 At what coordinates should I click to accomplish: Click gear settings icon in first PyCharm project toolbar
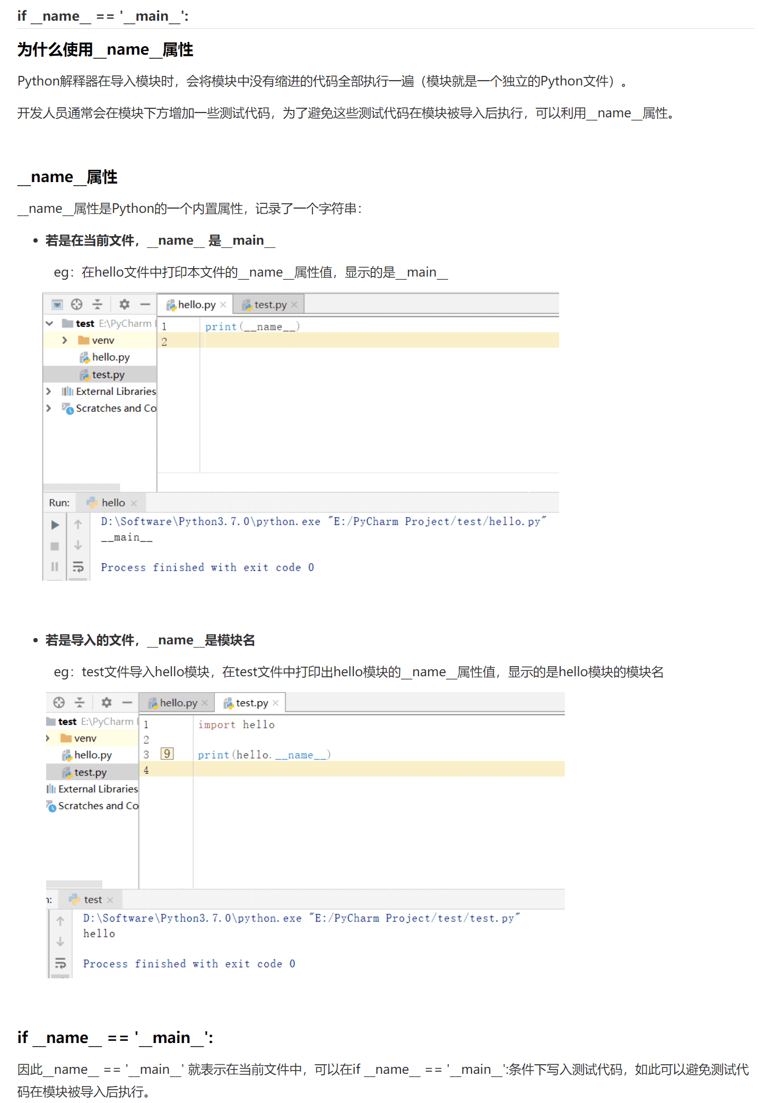click(124, 304)
